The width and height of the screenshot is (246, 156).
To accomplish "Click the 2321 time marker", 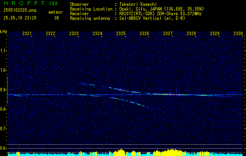I will click(27, 34).
